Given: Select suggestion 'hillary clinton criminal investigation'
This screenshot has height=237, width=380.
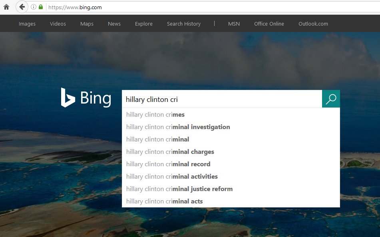Looking at the screenshot, I should (x=231, y=127).
